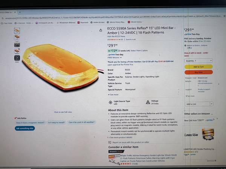Close the ECCO 5590A browser tab

15,12
